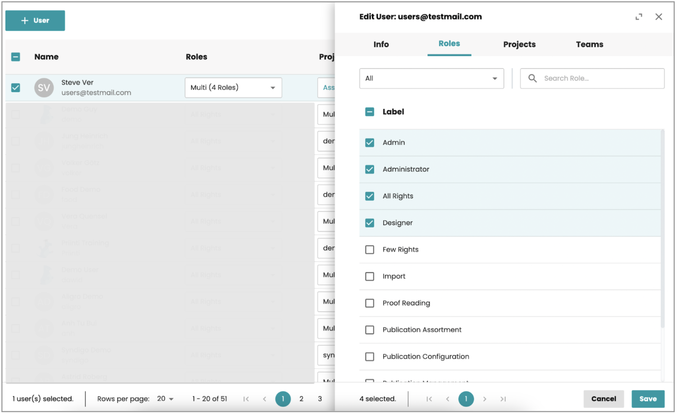Jump to last page icon in roles pagination
The height and width of the screenshot is (414, 677).
click(x=503, y=399)
